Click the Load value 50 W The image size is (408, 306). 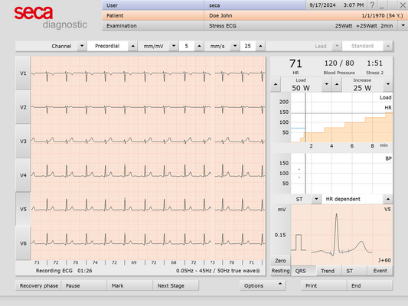tap(301, 88)
